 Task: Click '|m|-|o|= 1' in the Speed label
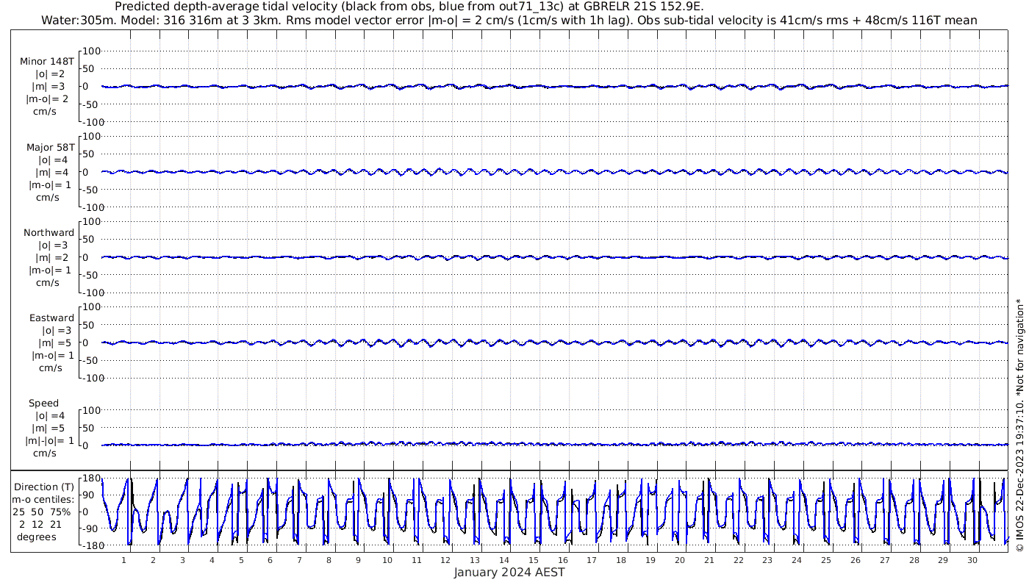click(49, 441)
